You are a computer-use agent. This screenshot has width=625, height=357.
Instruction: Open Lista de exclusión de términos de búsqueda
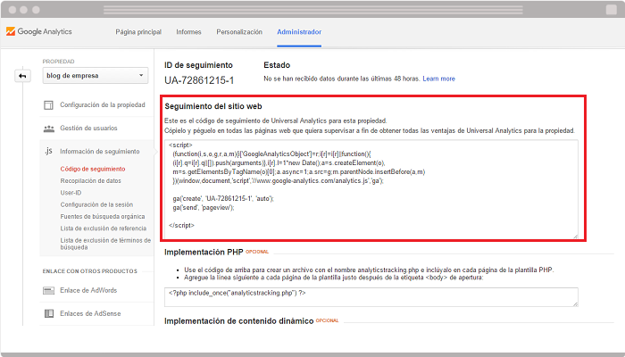pos(105,244)
